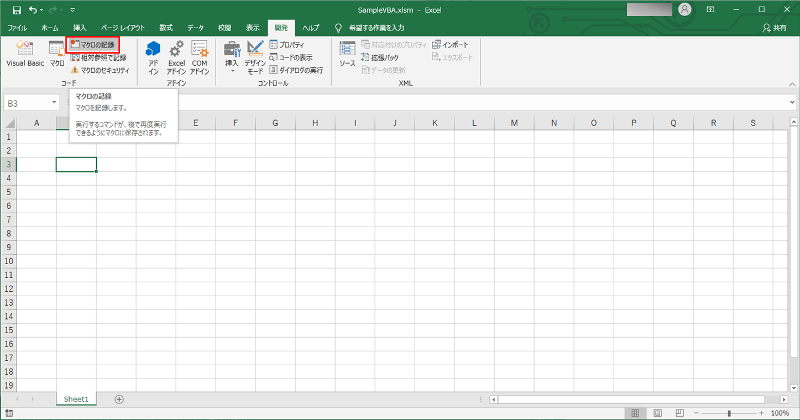
Task: Start recording with マクロの記録
Action: click(x=93, y=45)
